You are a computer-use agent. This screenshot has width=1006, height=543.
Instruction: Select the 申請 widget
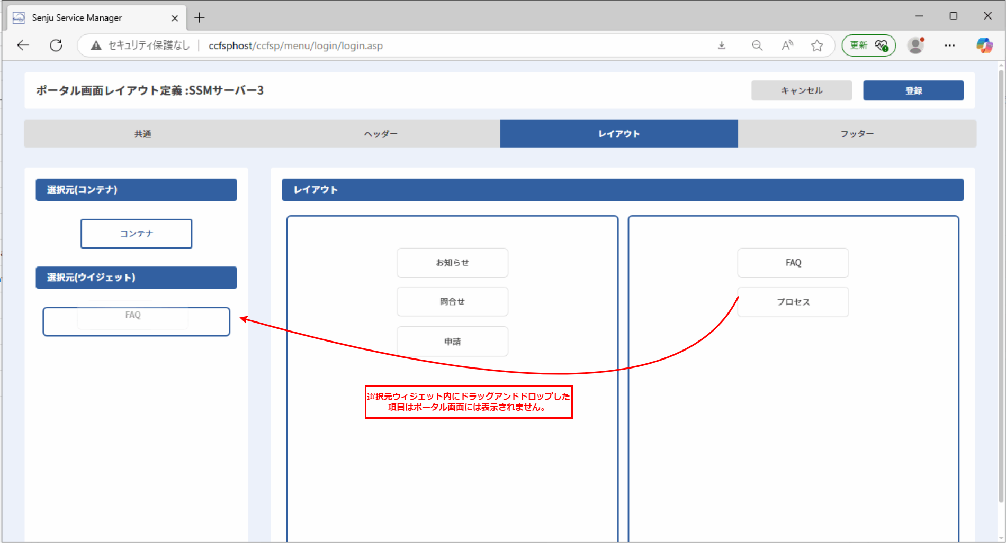(x=453, y=342)
